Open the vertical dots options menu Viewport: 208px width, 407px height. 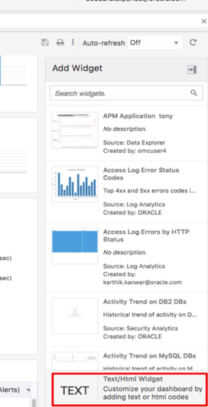(x=73, y=42)
